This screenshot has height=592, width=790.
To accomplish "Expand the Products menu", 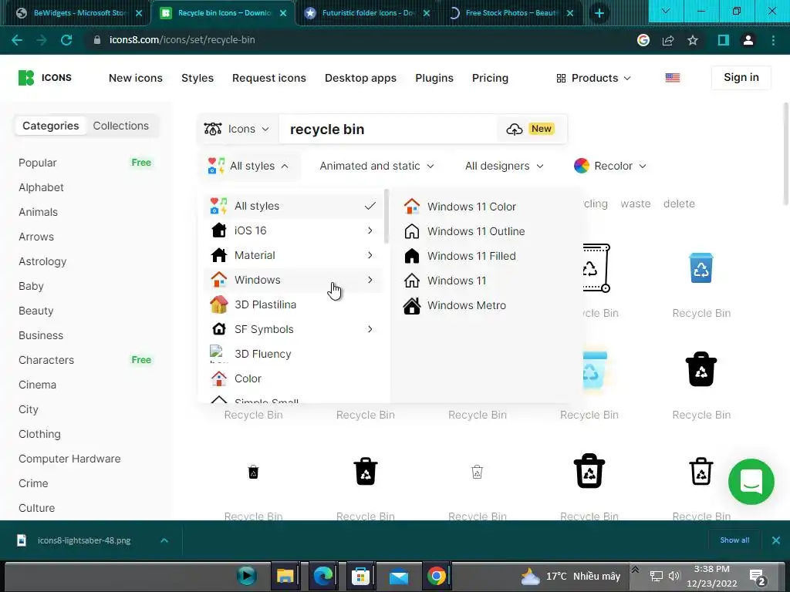I will (594, 78).
